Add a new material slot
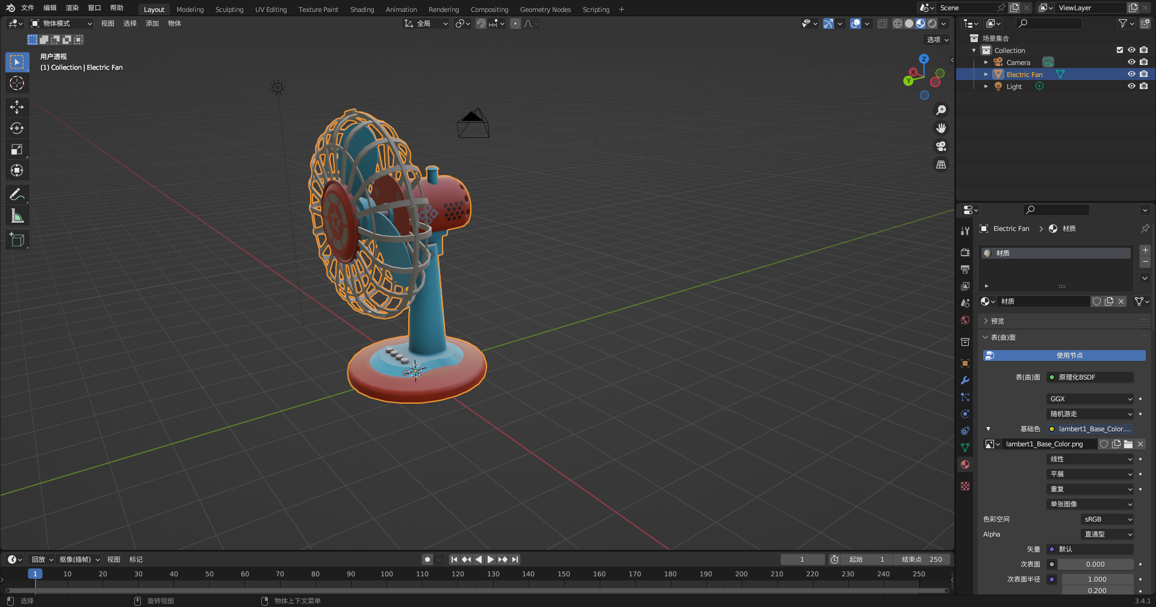The image size is (1156, 607). [1145, 250]
